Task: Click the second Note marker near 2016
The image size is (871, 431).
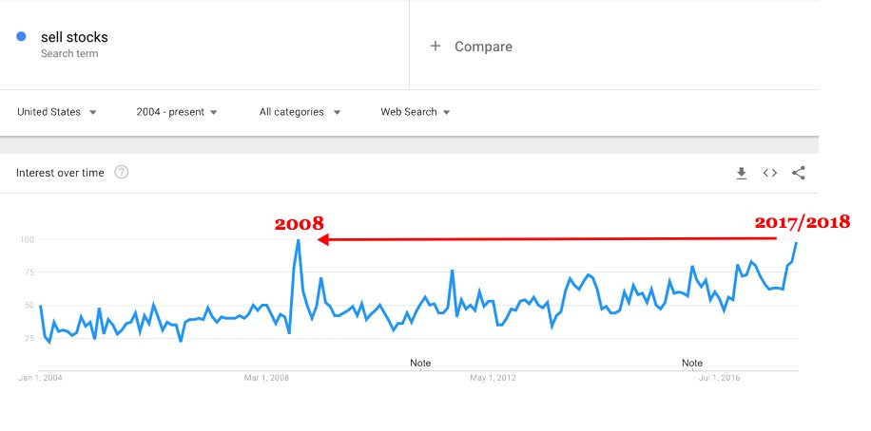Action: [x=692, y=363]
